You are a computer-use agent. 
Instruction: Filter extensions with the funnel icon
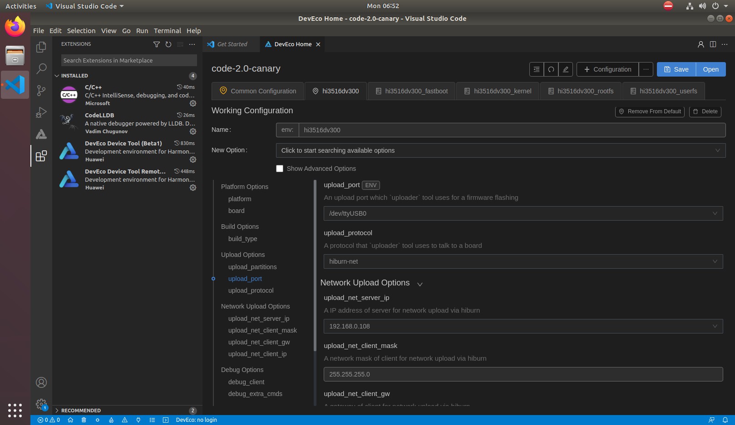[x=157, y=44]
